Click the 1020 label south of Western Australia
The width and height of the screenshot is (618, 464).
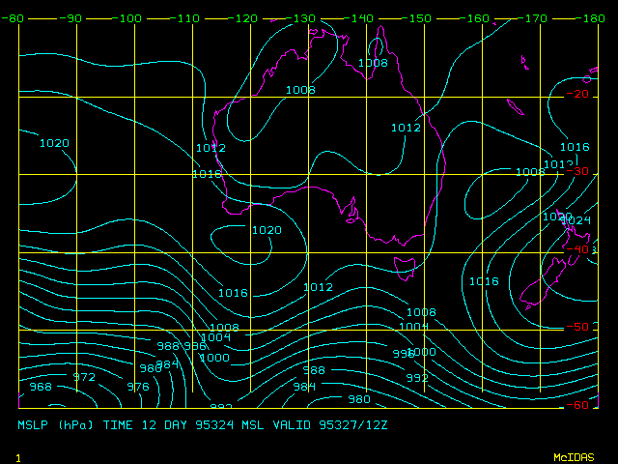[x=267, y=230]
